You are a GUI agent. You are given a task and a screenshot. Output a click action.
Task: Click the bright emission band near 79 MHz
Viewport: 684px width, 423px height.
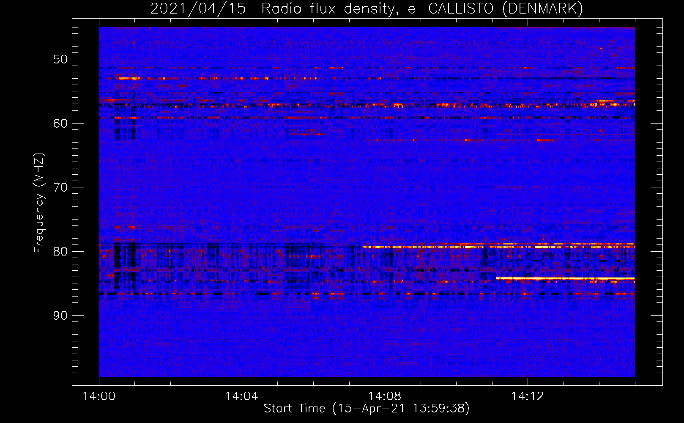pyautogui.click(x=499, y=246)
